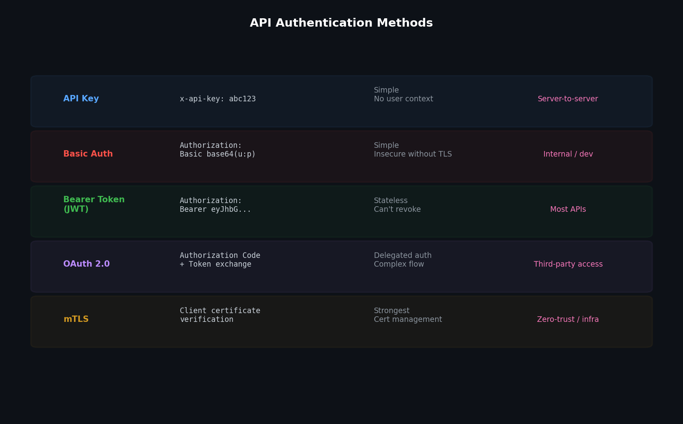Image resolution: width=683 pixels, height=424 pixels.
Task: Click the 'Insecure without TLS' note
Action: (x=413, y=154)
